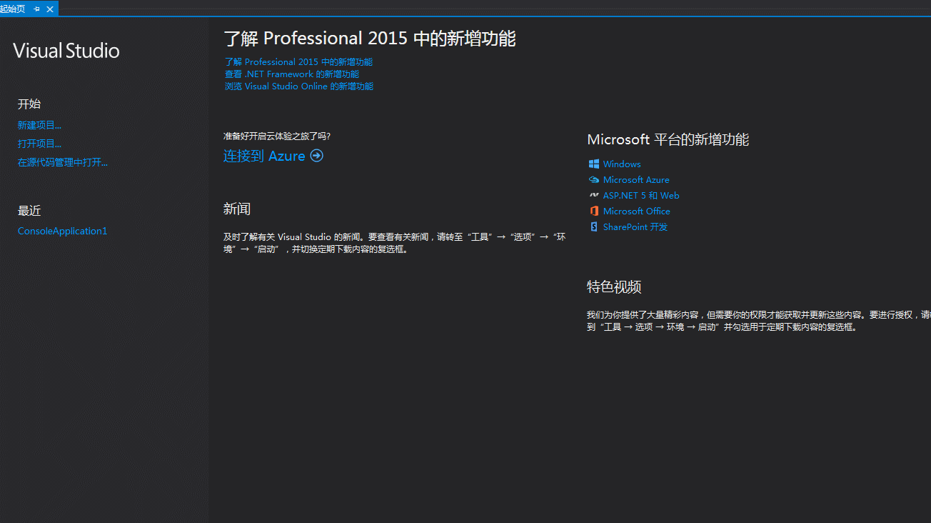Open ASP.NET 5 和 Web link

click(641, 195)
